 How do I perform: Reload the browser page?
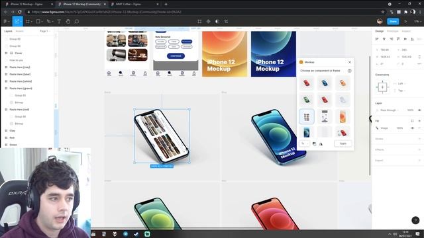pos(20,12)
